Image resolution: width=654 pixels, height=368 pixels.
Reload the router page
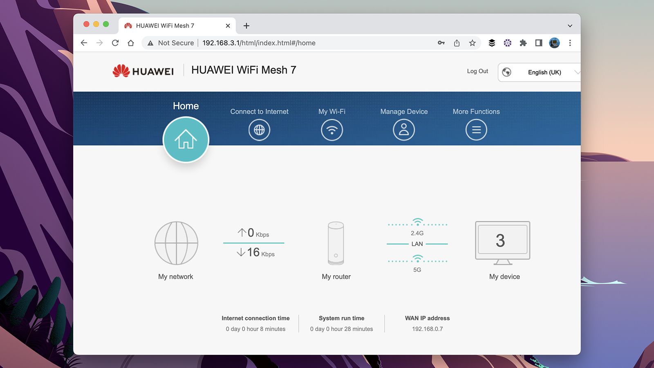pos(115,43)
